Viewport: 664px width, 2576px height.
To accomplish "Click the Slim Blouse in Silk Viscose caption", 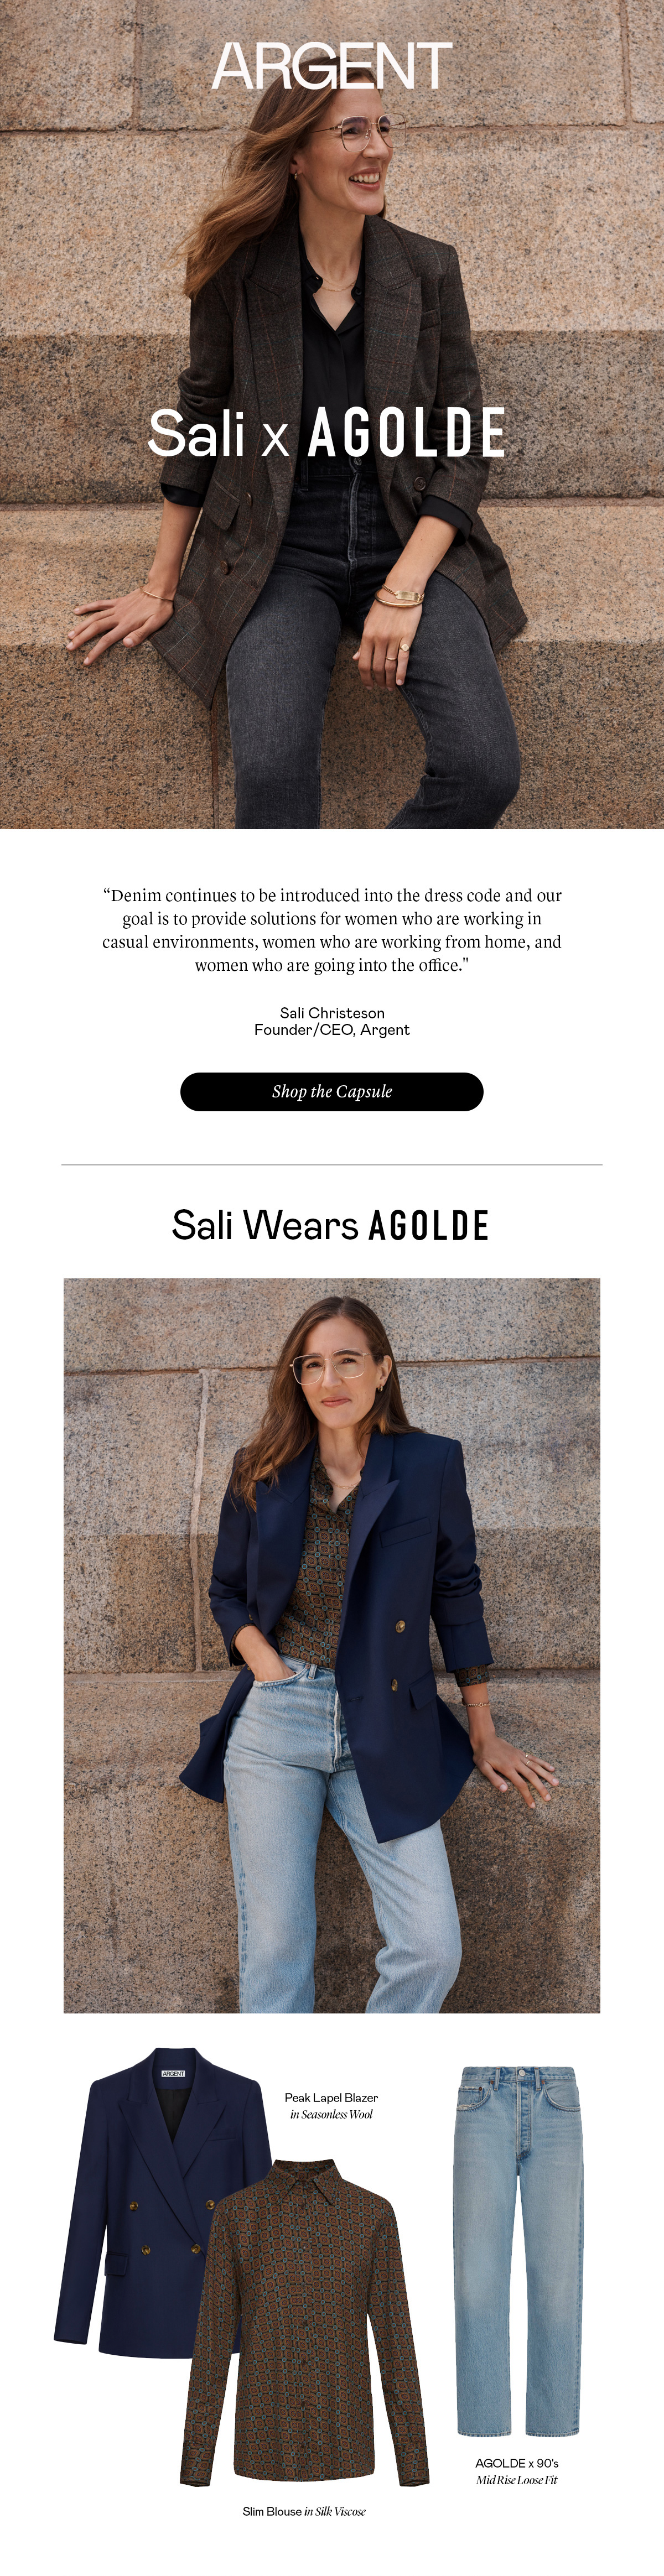I will click(304, 2511).
